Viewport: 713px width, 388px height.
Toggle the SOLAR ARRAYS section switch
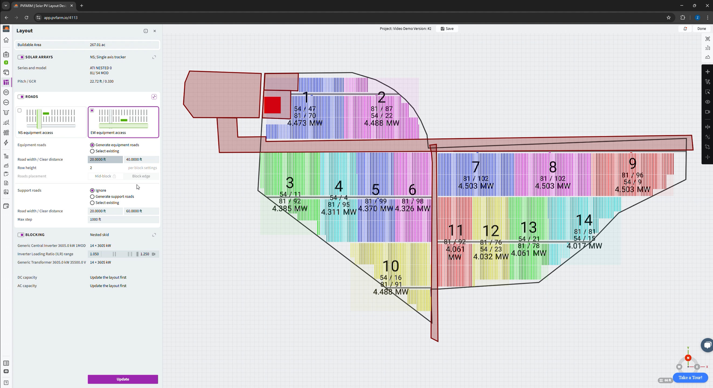point(21,57)
